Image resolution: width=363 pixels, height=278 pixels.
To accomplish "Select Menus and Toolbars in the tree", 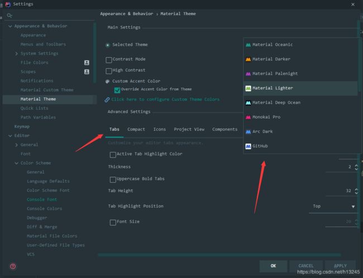I will click(43, 44).
